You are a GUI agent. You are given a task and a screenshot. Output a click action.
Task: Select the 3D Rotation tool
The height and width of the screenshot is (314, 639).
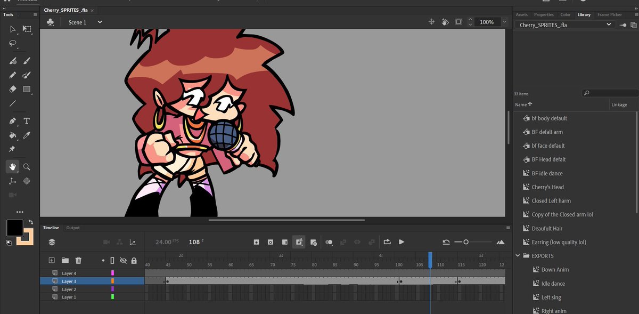coord(27,181)
